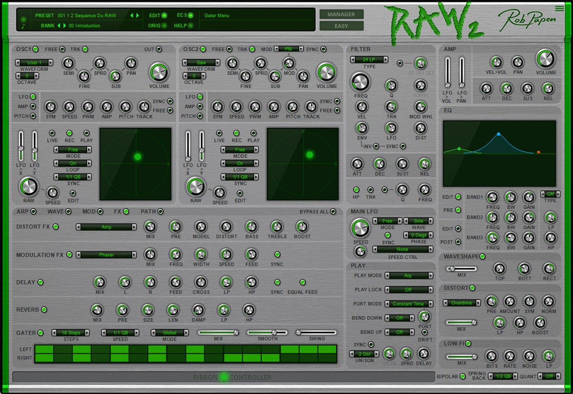Open the OSC2 waveform selector showing Saw
573x394 pixels.
[201, 62]
